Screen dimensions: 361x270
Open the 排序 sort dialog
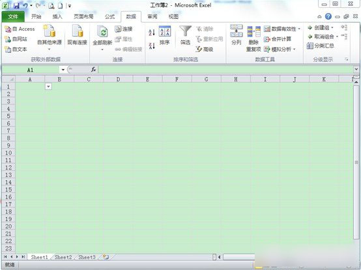(165, 35)
